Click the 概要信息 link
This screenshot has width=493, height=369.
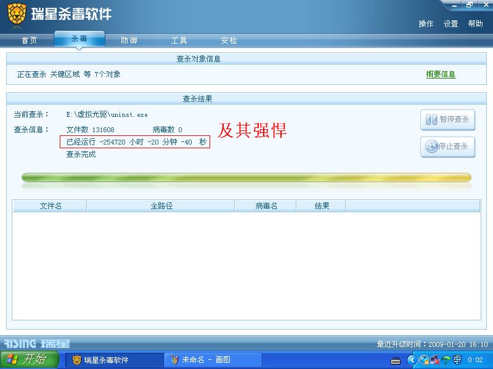click(x=441, y=74)
